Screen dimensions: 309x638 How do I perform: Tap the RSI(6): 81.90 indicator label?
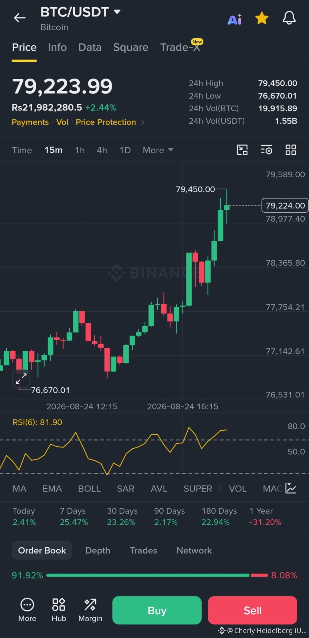click(x=37, y=422)
